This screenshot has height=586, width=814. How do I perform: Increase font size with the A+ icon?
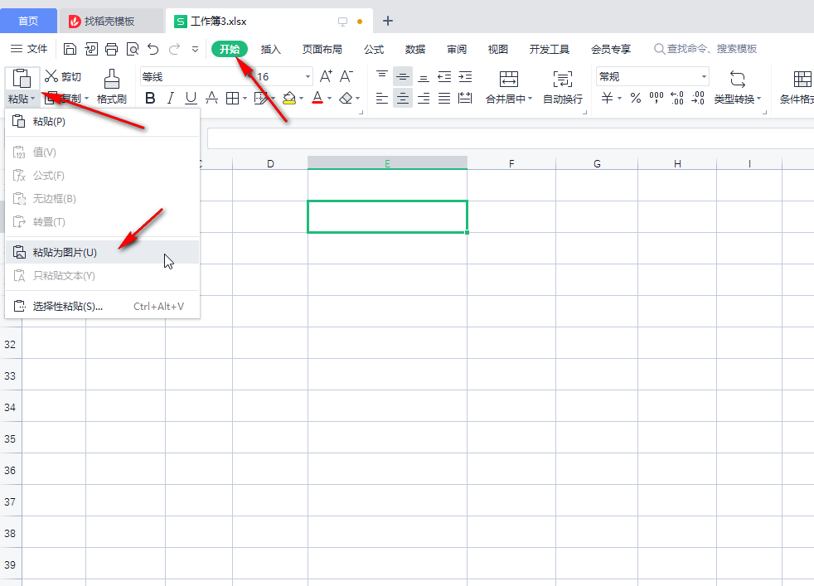click(326, 76)
